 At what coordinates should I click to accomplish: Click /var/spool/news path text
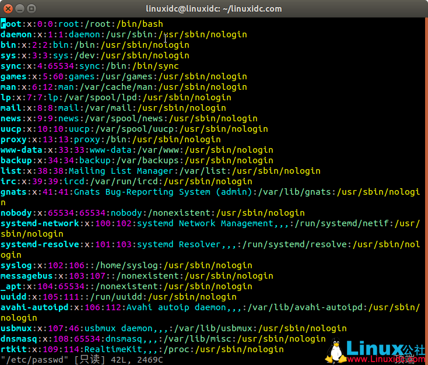[x=124, y=119]
